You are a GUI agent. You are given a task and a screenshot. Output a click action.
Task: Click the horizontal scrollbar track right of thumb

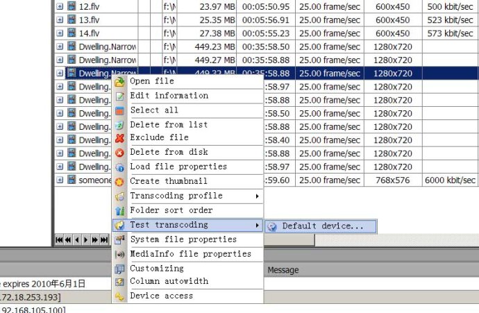(397, 240)
